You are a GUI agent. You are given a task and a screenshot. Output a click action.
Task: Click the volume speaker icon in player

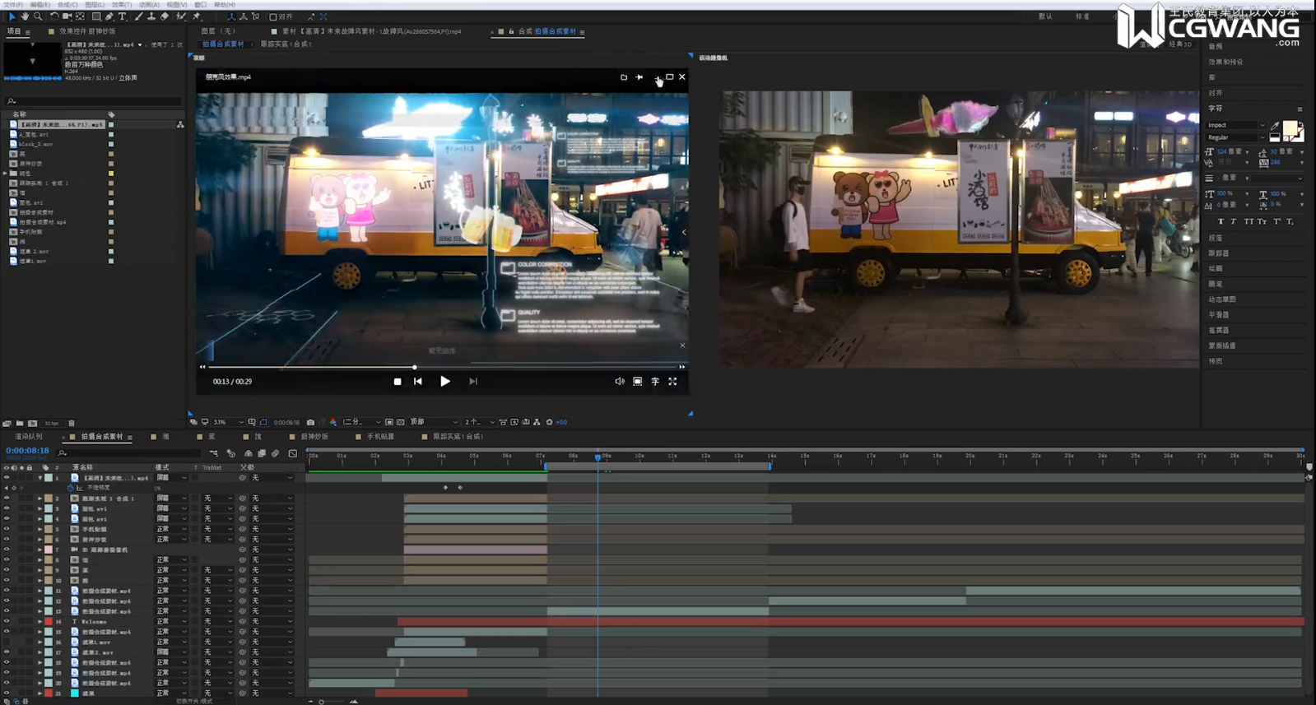[x=620, y=382]
